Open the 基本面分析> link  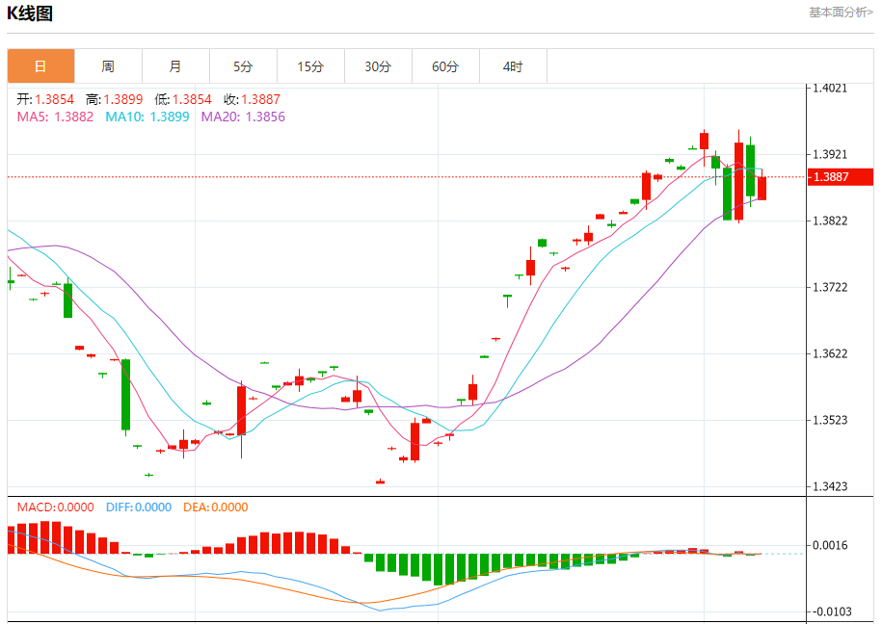coord(841,13)
